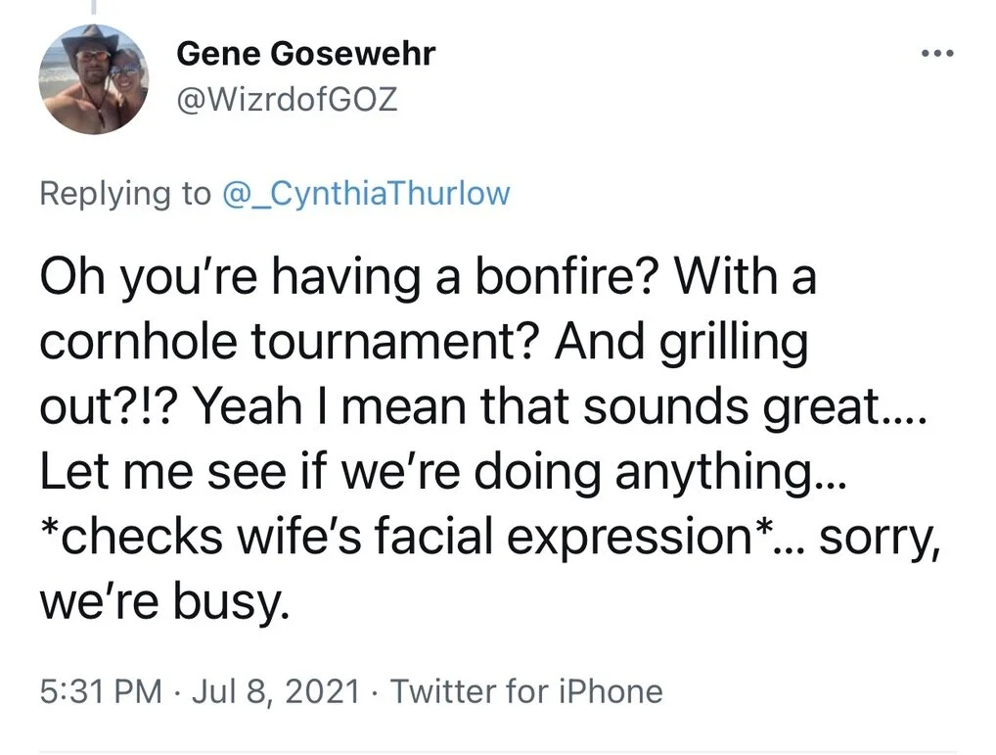This screenshot has width=996, height=755.
Task: Click the @WizrdofGOZ handle
Action: 287,99
